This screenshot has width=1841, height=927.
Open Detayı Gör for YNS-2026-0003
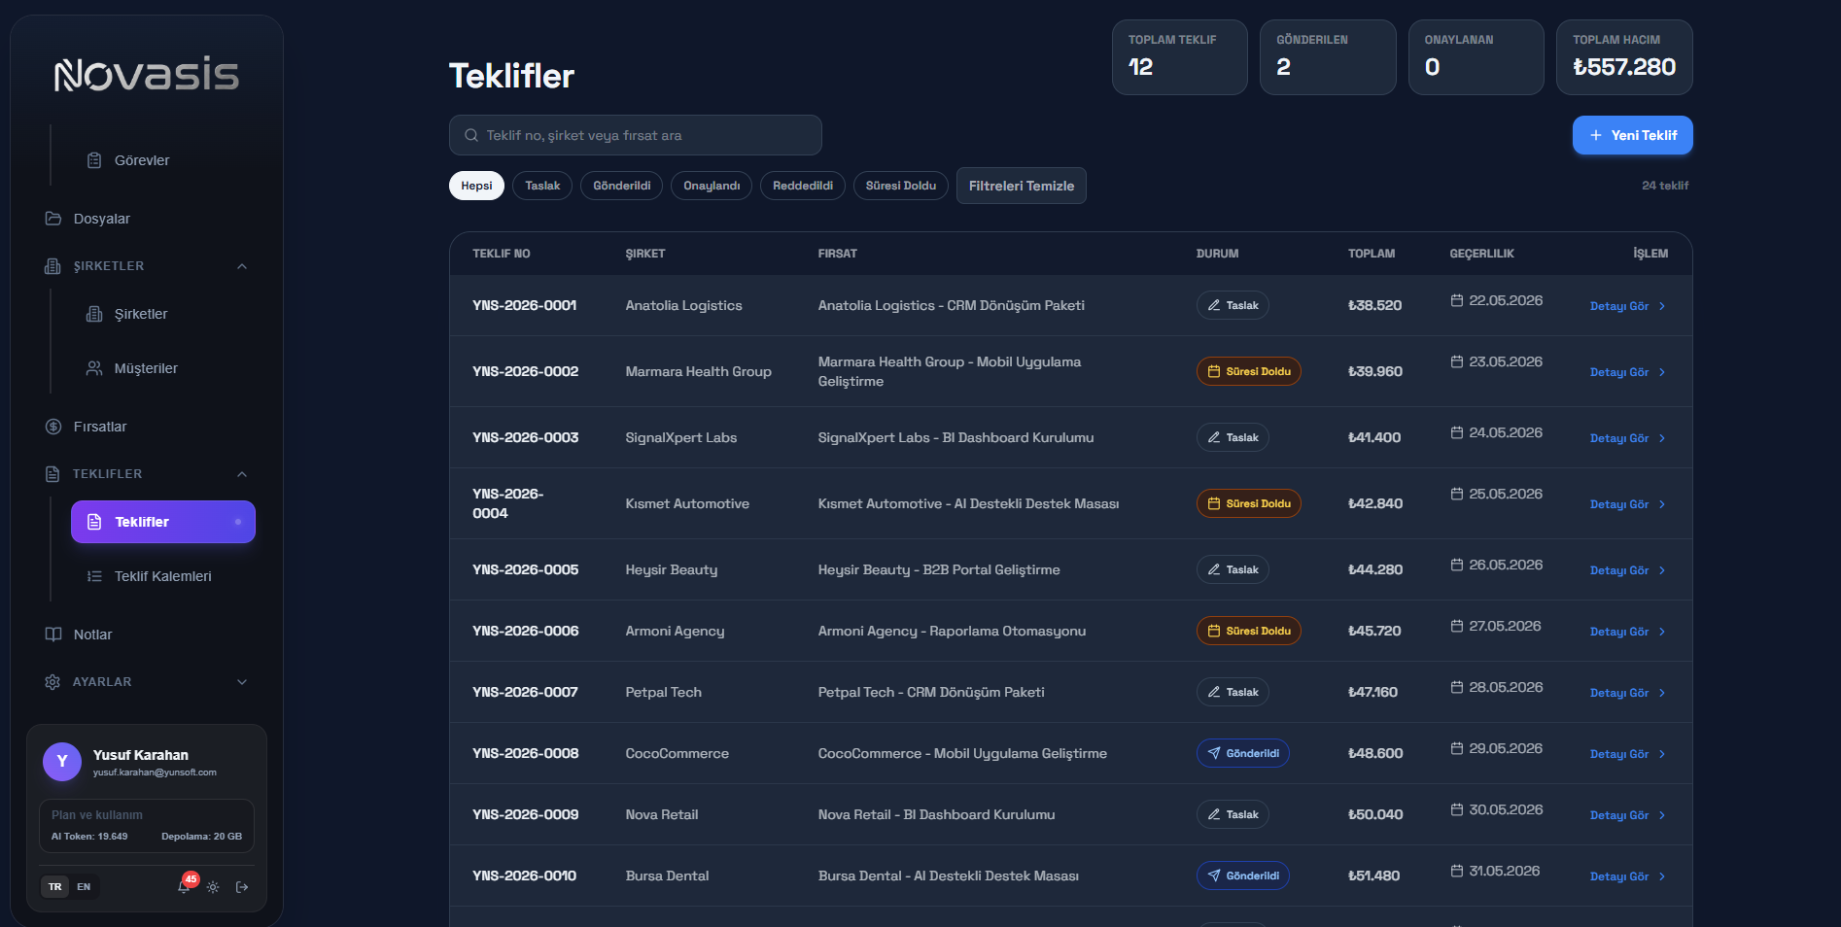point(1628,438)
